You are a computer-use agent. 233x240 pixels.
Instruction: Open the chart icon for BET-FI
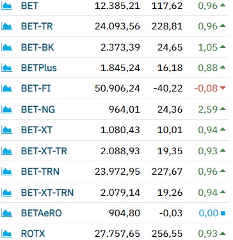[x=6, y=88]
